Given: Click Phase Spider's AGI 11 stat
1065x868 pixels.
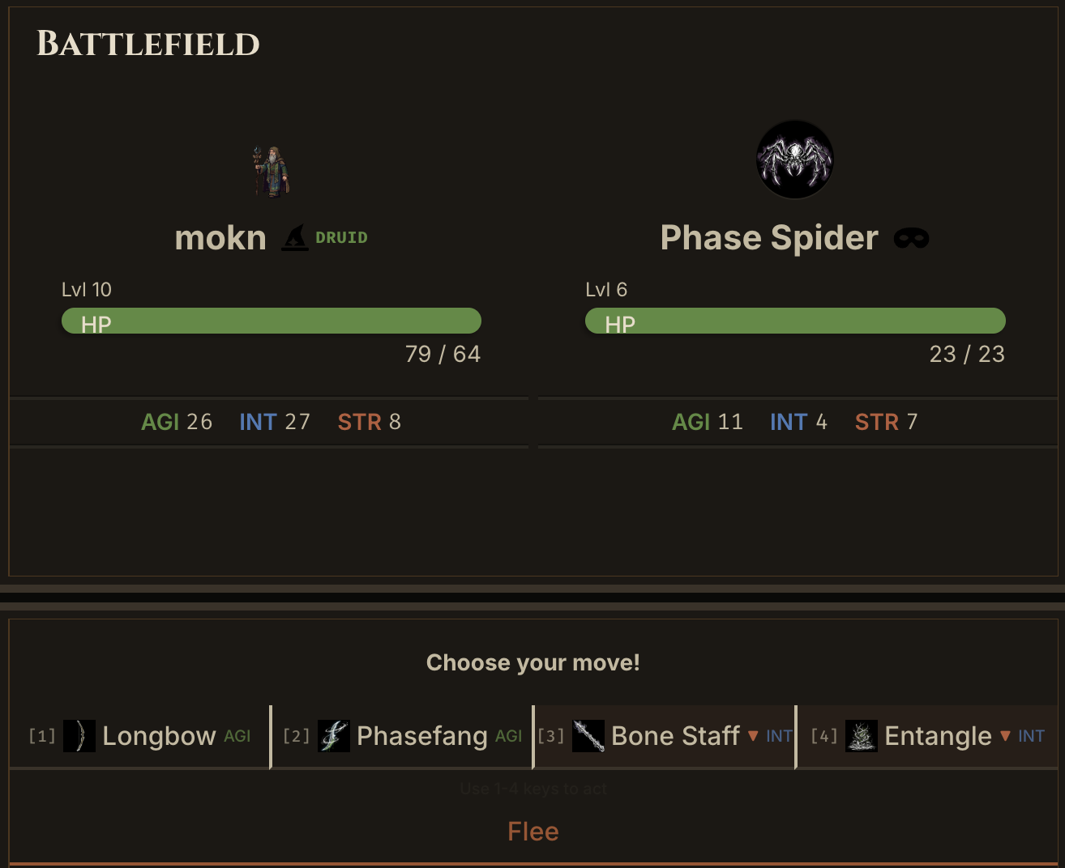Looking at the screenshot, I should tap(707, 422).
